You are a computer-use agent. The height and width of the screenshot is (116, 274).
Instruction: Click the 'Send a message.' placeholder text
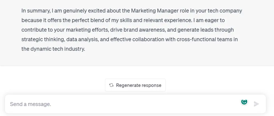[x=31, y=104]
